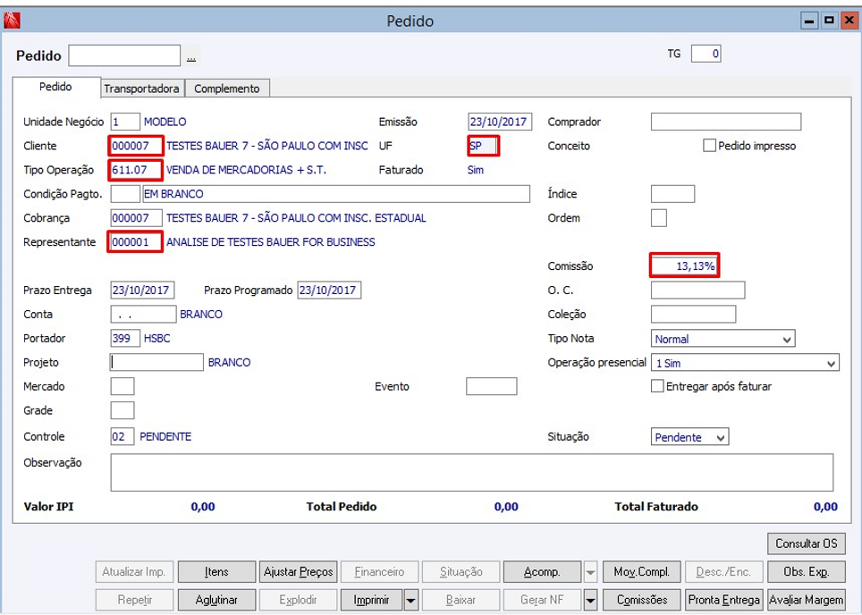
Task: Click the Mercado field
Action: click(122, 386)
